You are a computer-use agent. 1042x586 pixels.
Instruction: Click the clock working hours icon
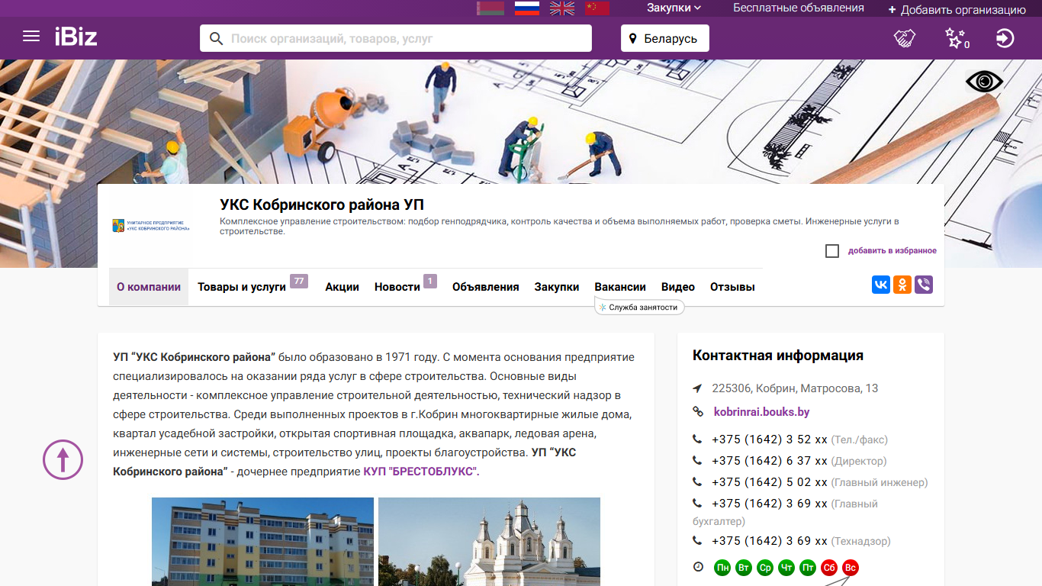click(x=698, y=567)
